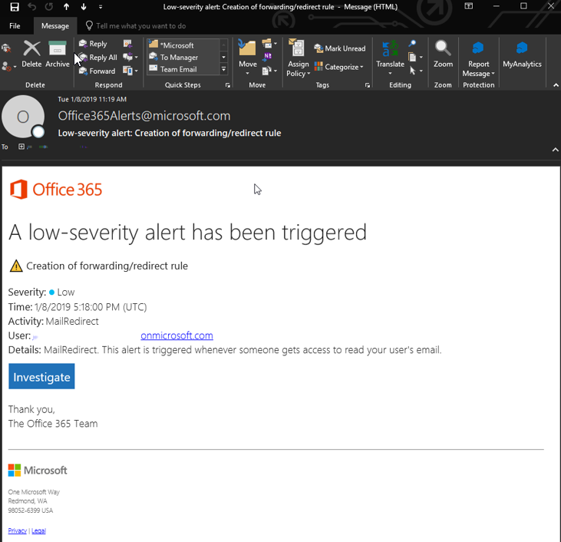This screenshot has height=542, width=561.
Task: Send message to OneNote
Action: 268,57
